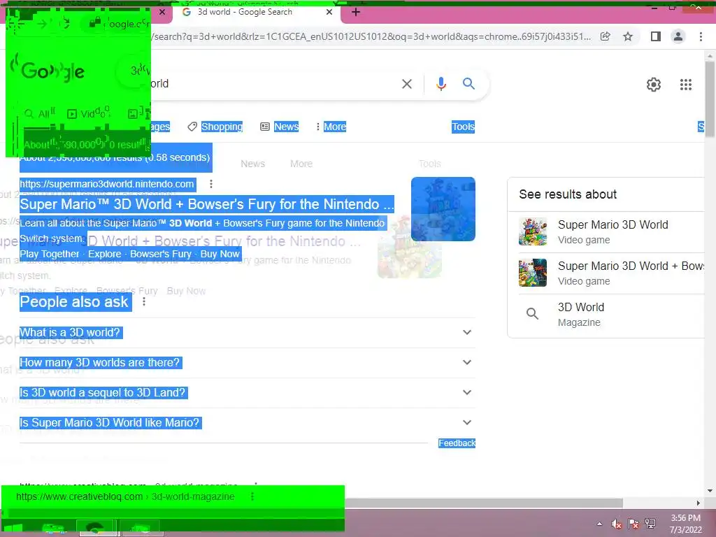Open the Buy Now sitelink

(x=220, y=255)
